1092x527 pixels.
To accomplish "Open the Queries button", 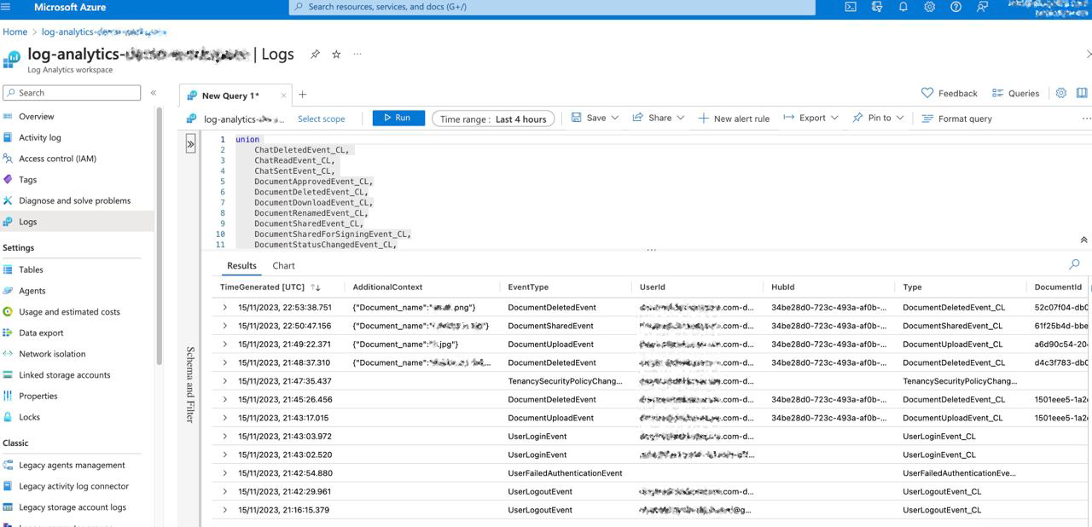I will click(x=1016, y=93).
